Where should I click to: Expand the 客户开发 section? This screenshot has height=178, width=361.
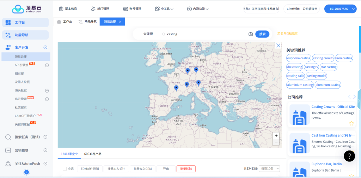click(x=45, y=47)
